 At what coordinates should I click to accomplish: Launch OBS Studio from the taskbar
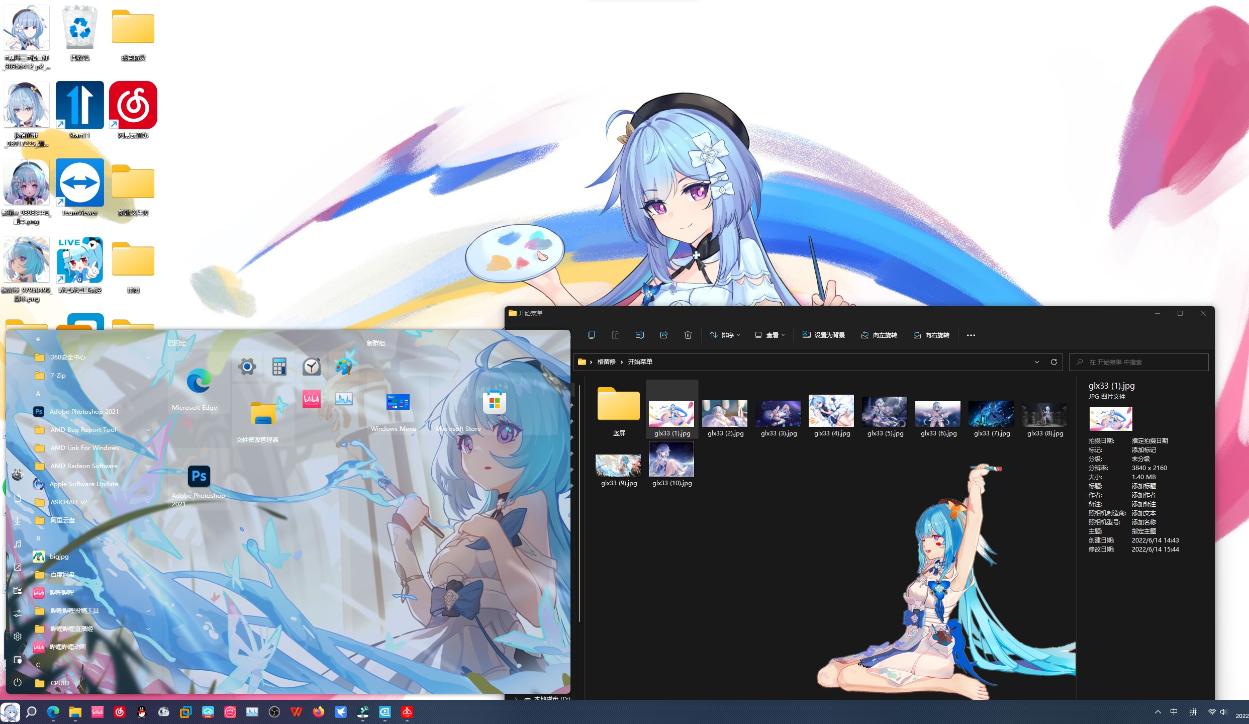pyautogui.click(x=274, y=712)
